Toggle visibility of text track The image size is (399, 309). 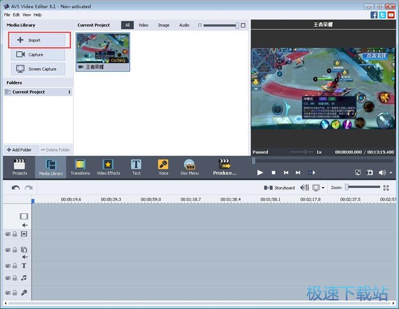[7, 266]
